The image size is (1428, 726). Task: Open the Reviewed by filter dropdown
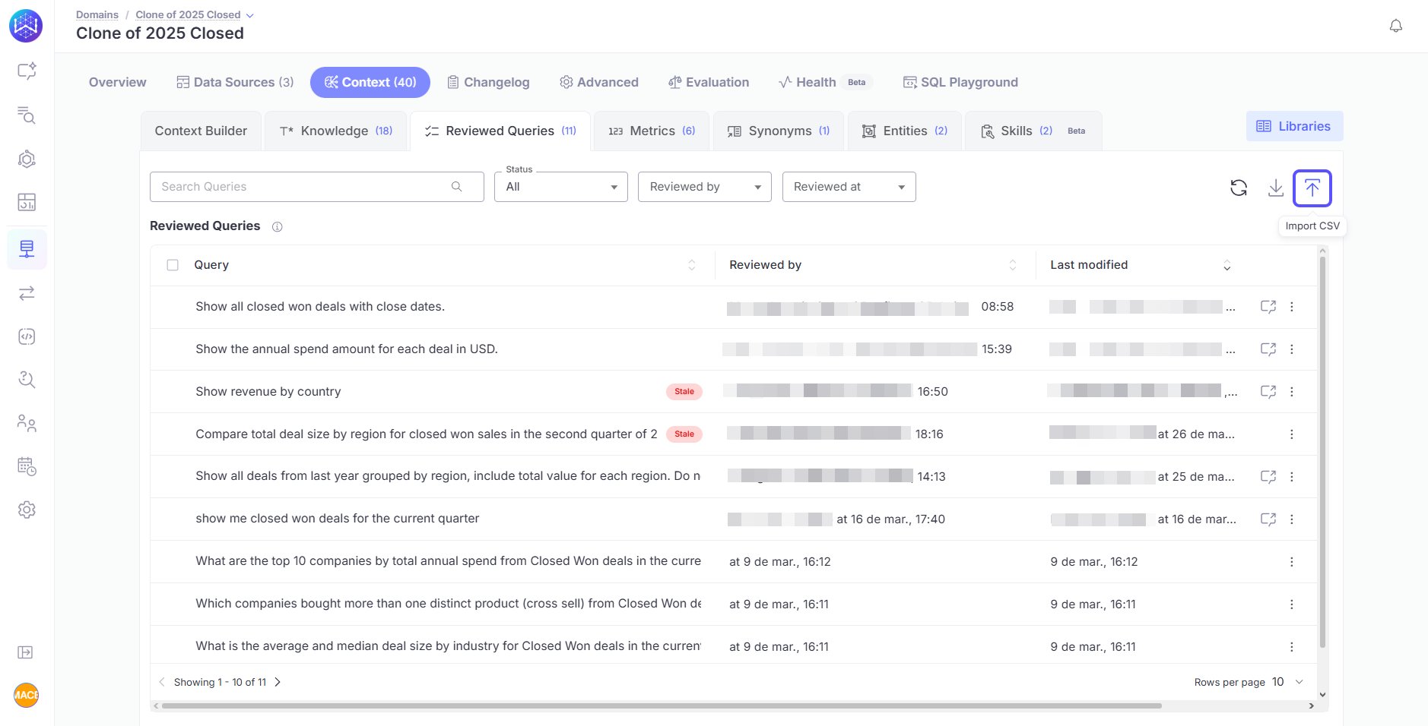click(x=705, y=187)
